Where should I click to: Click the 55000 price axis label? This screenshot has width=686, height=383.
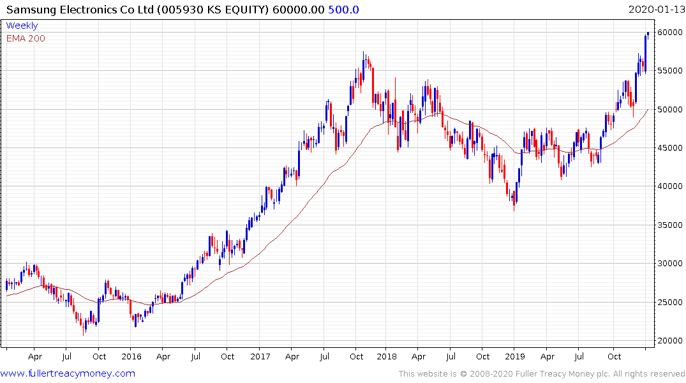click(x=669, y=70)
